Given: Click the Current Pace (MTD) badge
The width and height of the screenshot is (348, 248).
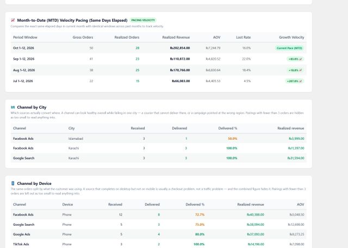Looking at the screenshot, I should (289, 48).
